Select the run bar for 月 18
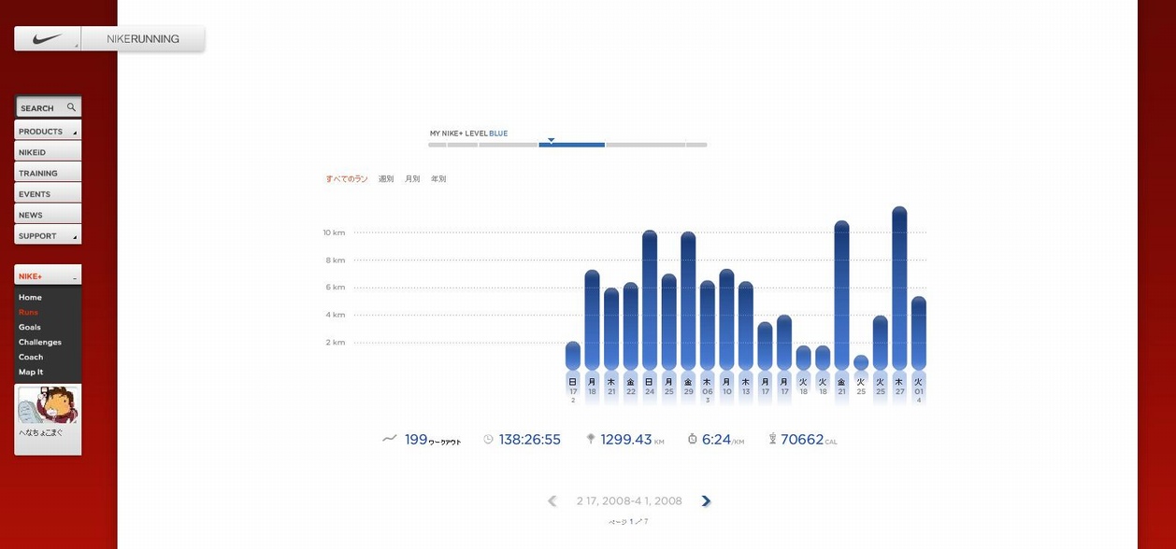The width and height of the screenshot is (1176, 549). (x=592, y=320)
